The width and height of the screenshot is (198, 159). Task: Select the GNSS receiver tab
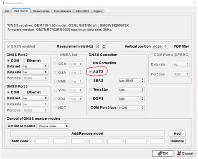click(21, 11)
